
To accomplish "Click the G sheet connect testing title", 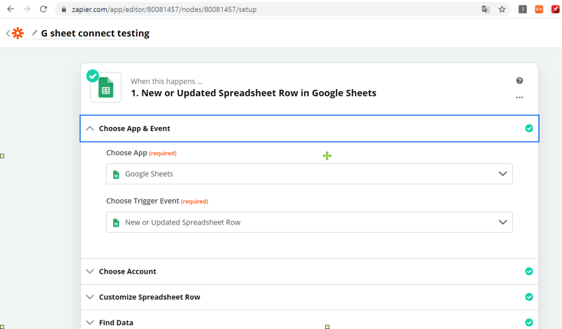I will 96,33.
